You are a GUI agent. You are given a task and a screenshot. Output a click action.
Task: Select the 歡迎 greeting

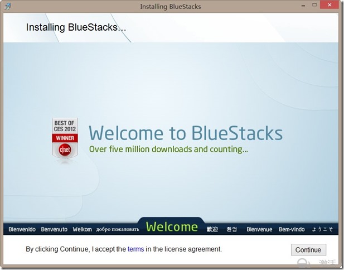212,229
